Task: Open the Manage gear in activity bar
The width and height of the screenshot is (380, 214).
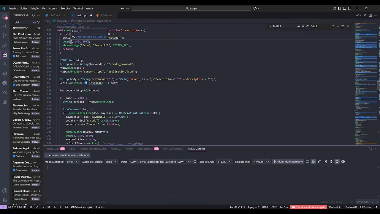Action: 5,200
